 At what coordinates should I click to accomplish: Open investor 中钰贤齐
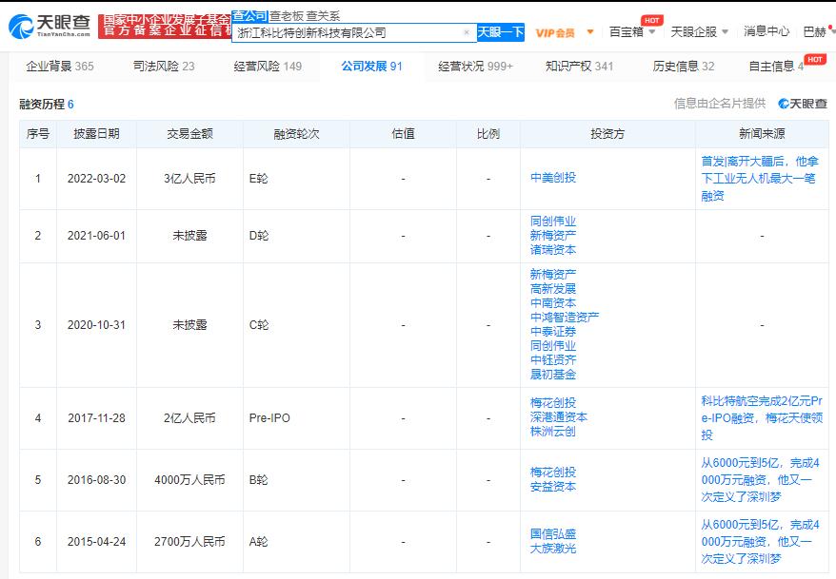[x=553, y=360]
